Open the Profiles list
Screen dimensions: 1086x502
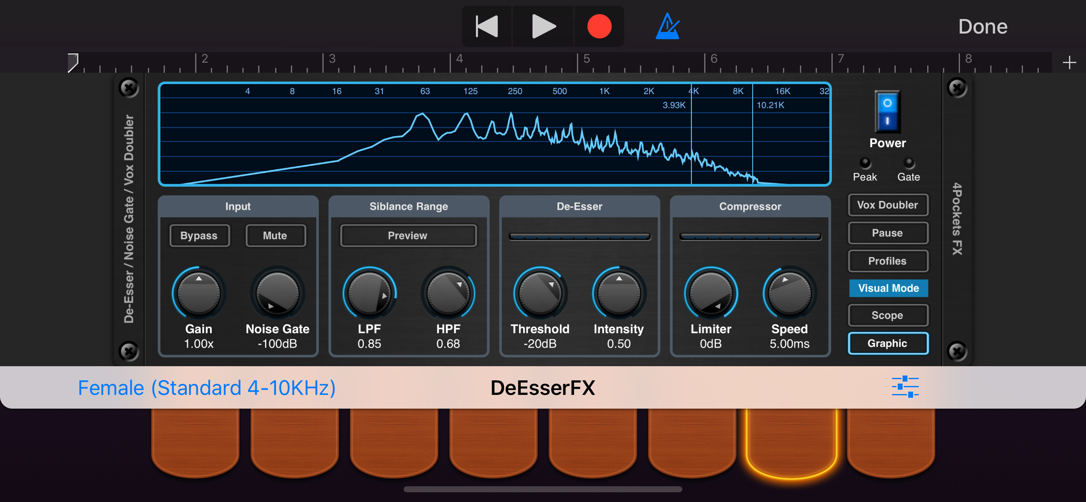coord(888,261)
